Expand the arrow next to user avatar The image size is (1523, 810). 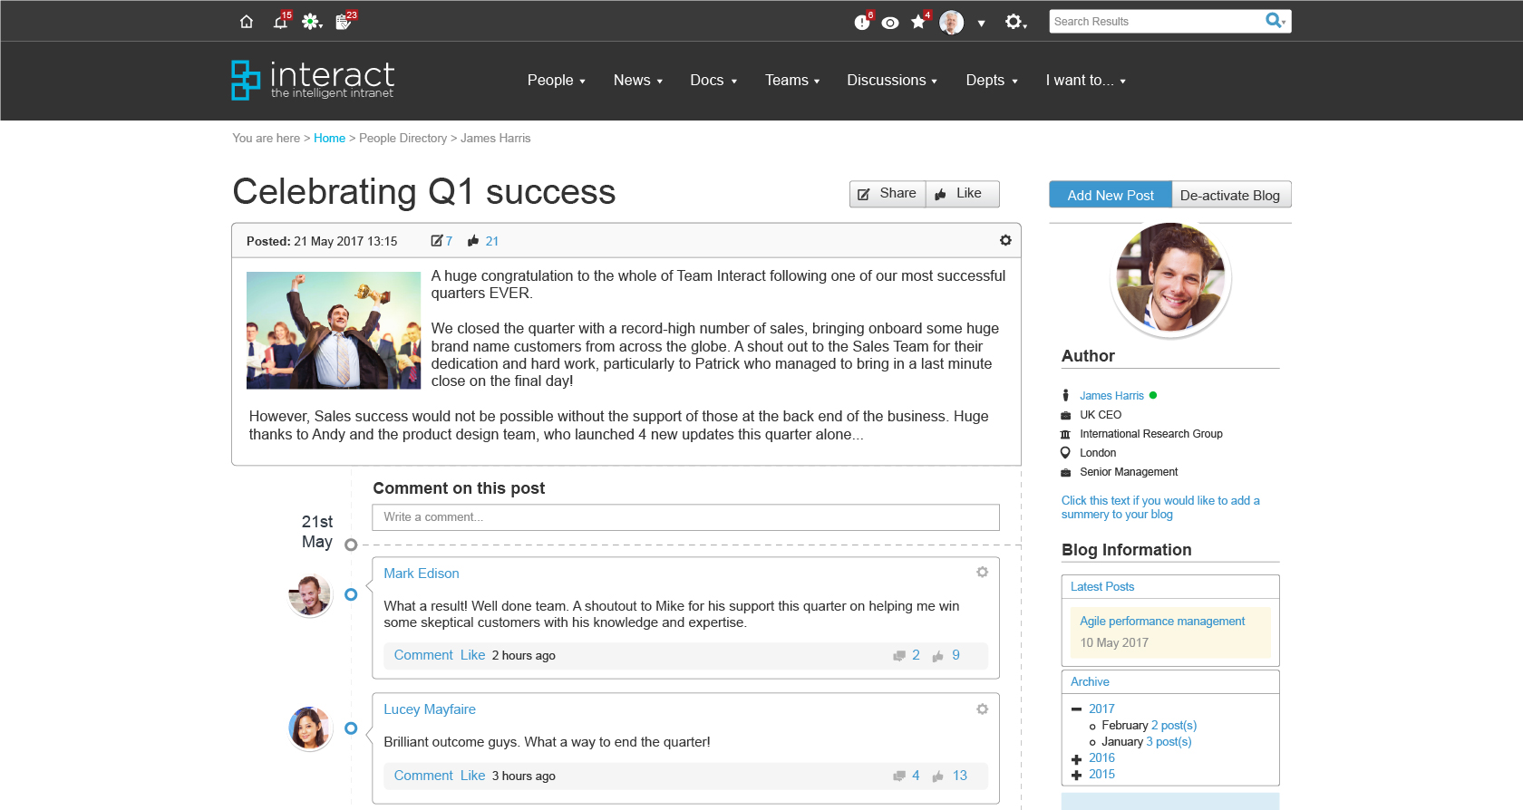coord(981,24)
